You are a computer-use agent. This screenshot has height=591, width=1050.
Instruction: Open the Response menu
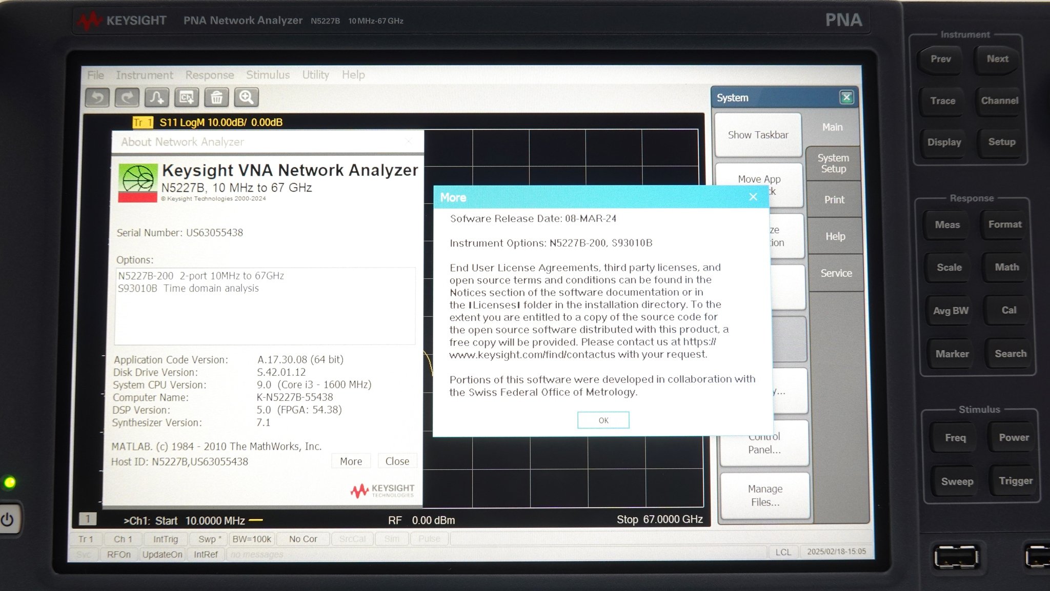tap(210, 75)
